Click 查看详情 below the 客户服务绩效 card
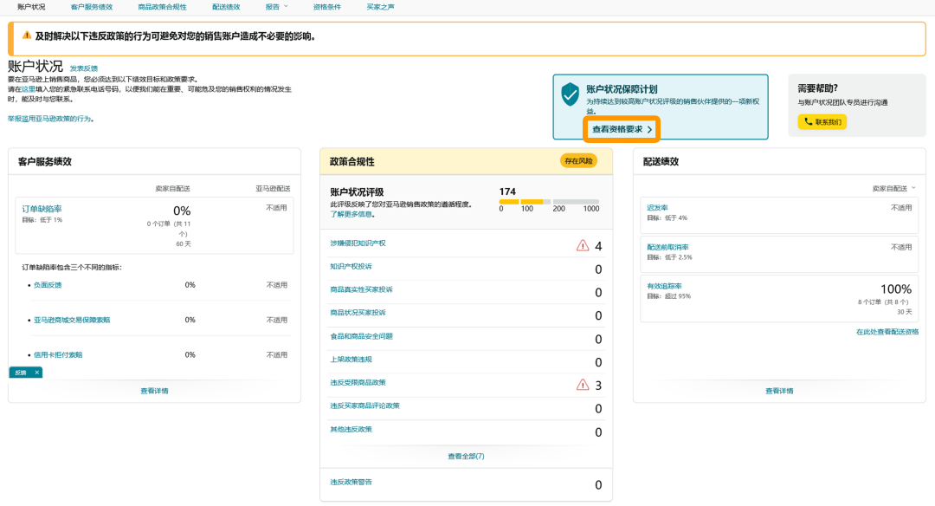 [x=156, y=391]
